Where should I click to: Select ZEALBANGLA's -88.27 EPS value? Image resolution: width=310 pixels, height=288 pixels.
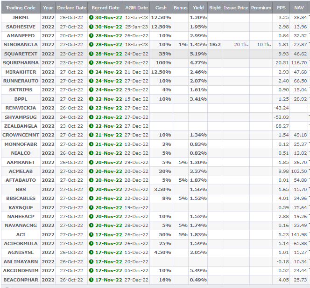(281, 126)
